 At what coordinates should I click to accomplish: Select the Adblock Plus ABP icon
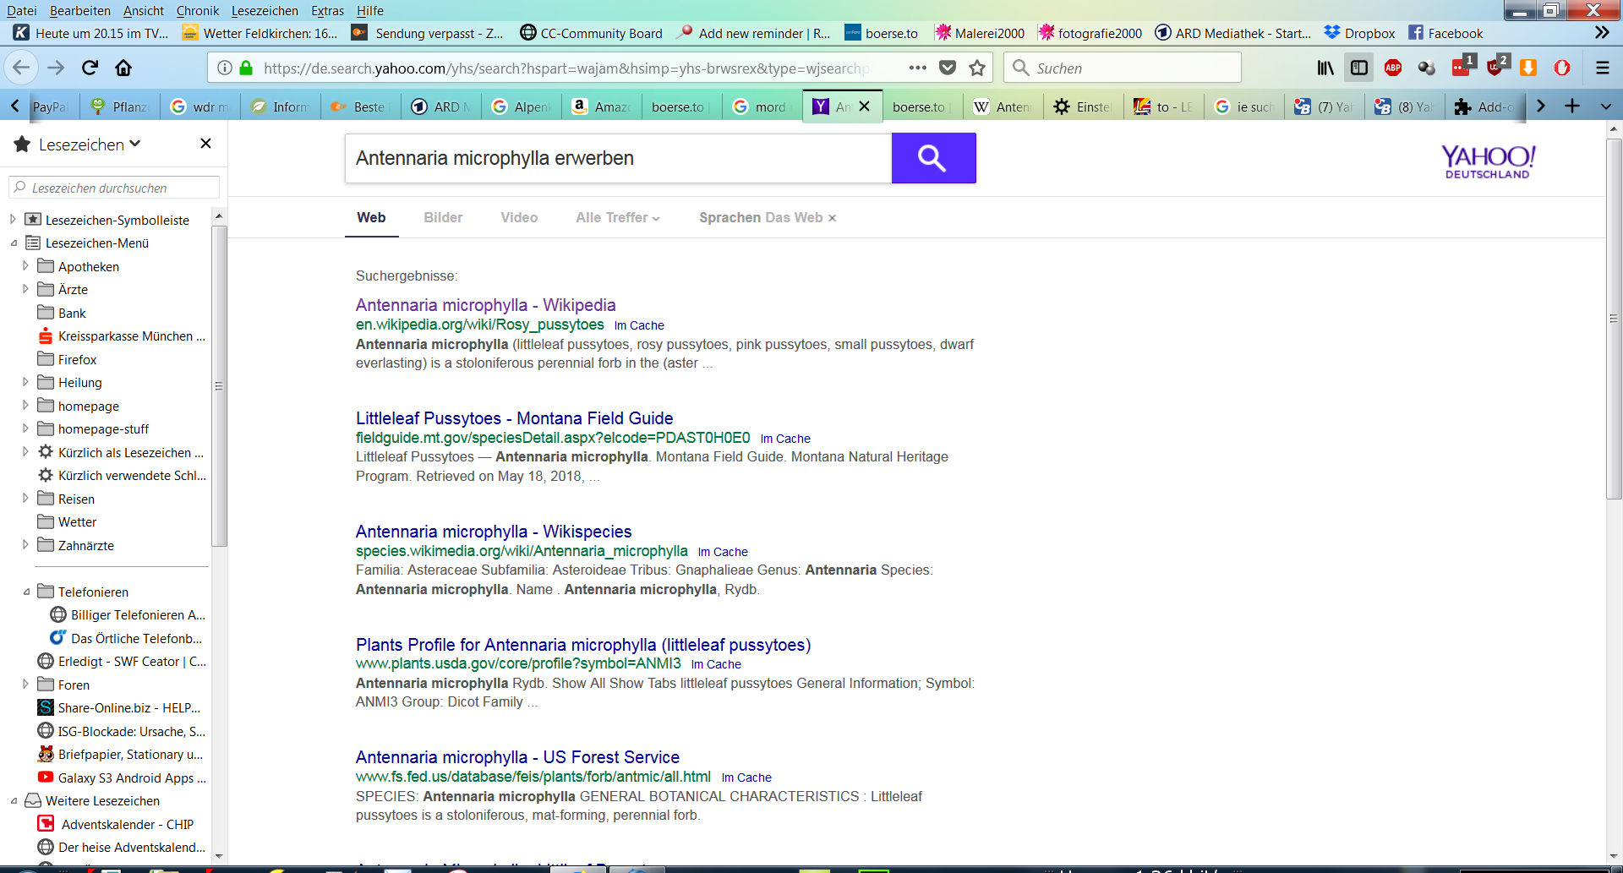tap(1392, 68)
